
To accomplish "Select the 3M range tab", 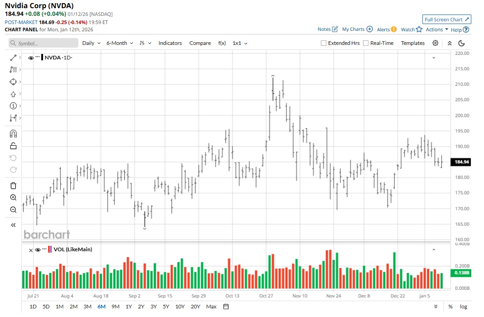I will coord(87,307).
